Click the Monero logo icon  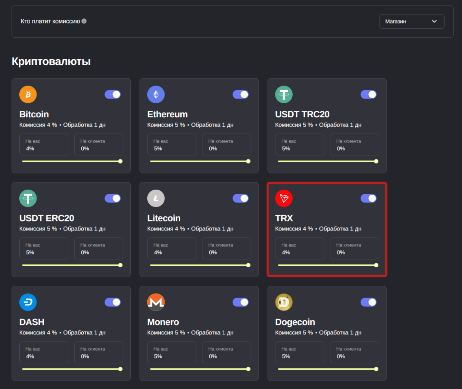[156, 302]
